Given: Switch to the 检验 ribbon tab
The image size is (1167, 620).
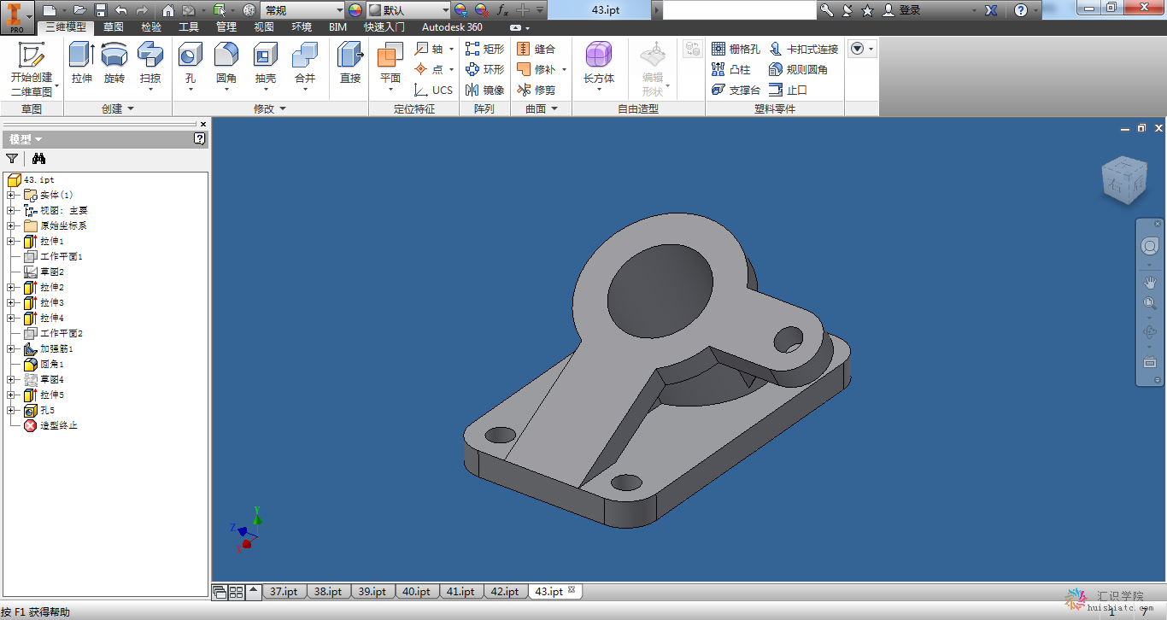Looking at the screenshot, I should coord(150,26).
